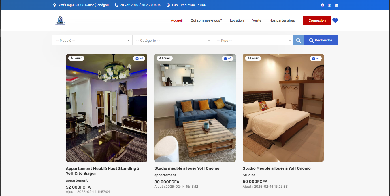The width and height of the screenshot is (390, 196).
Task: Click Ajout : 2025-02-14 15:26:33 date
Action: click(x=265, y=187)
